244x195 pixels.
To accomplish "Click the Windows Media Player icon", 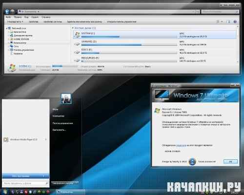I will 6,139.
